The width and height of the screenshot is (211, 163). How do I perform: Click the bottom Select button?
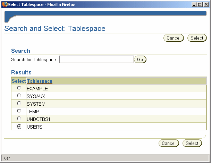(192, 143)
